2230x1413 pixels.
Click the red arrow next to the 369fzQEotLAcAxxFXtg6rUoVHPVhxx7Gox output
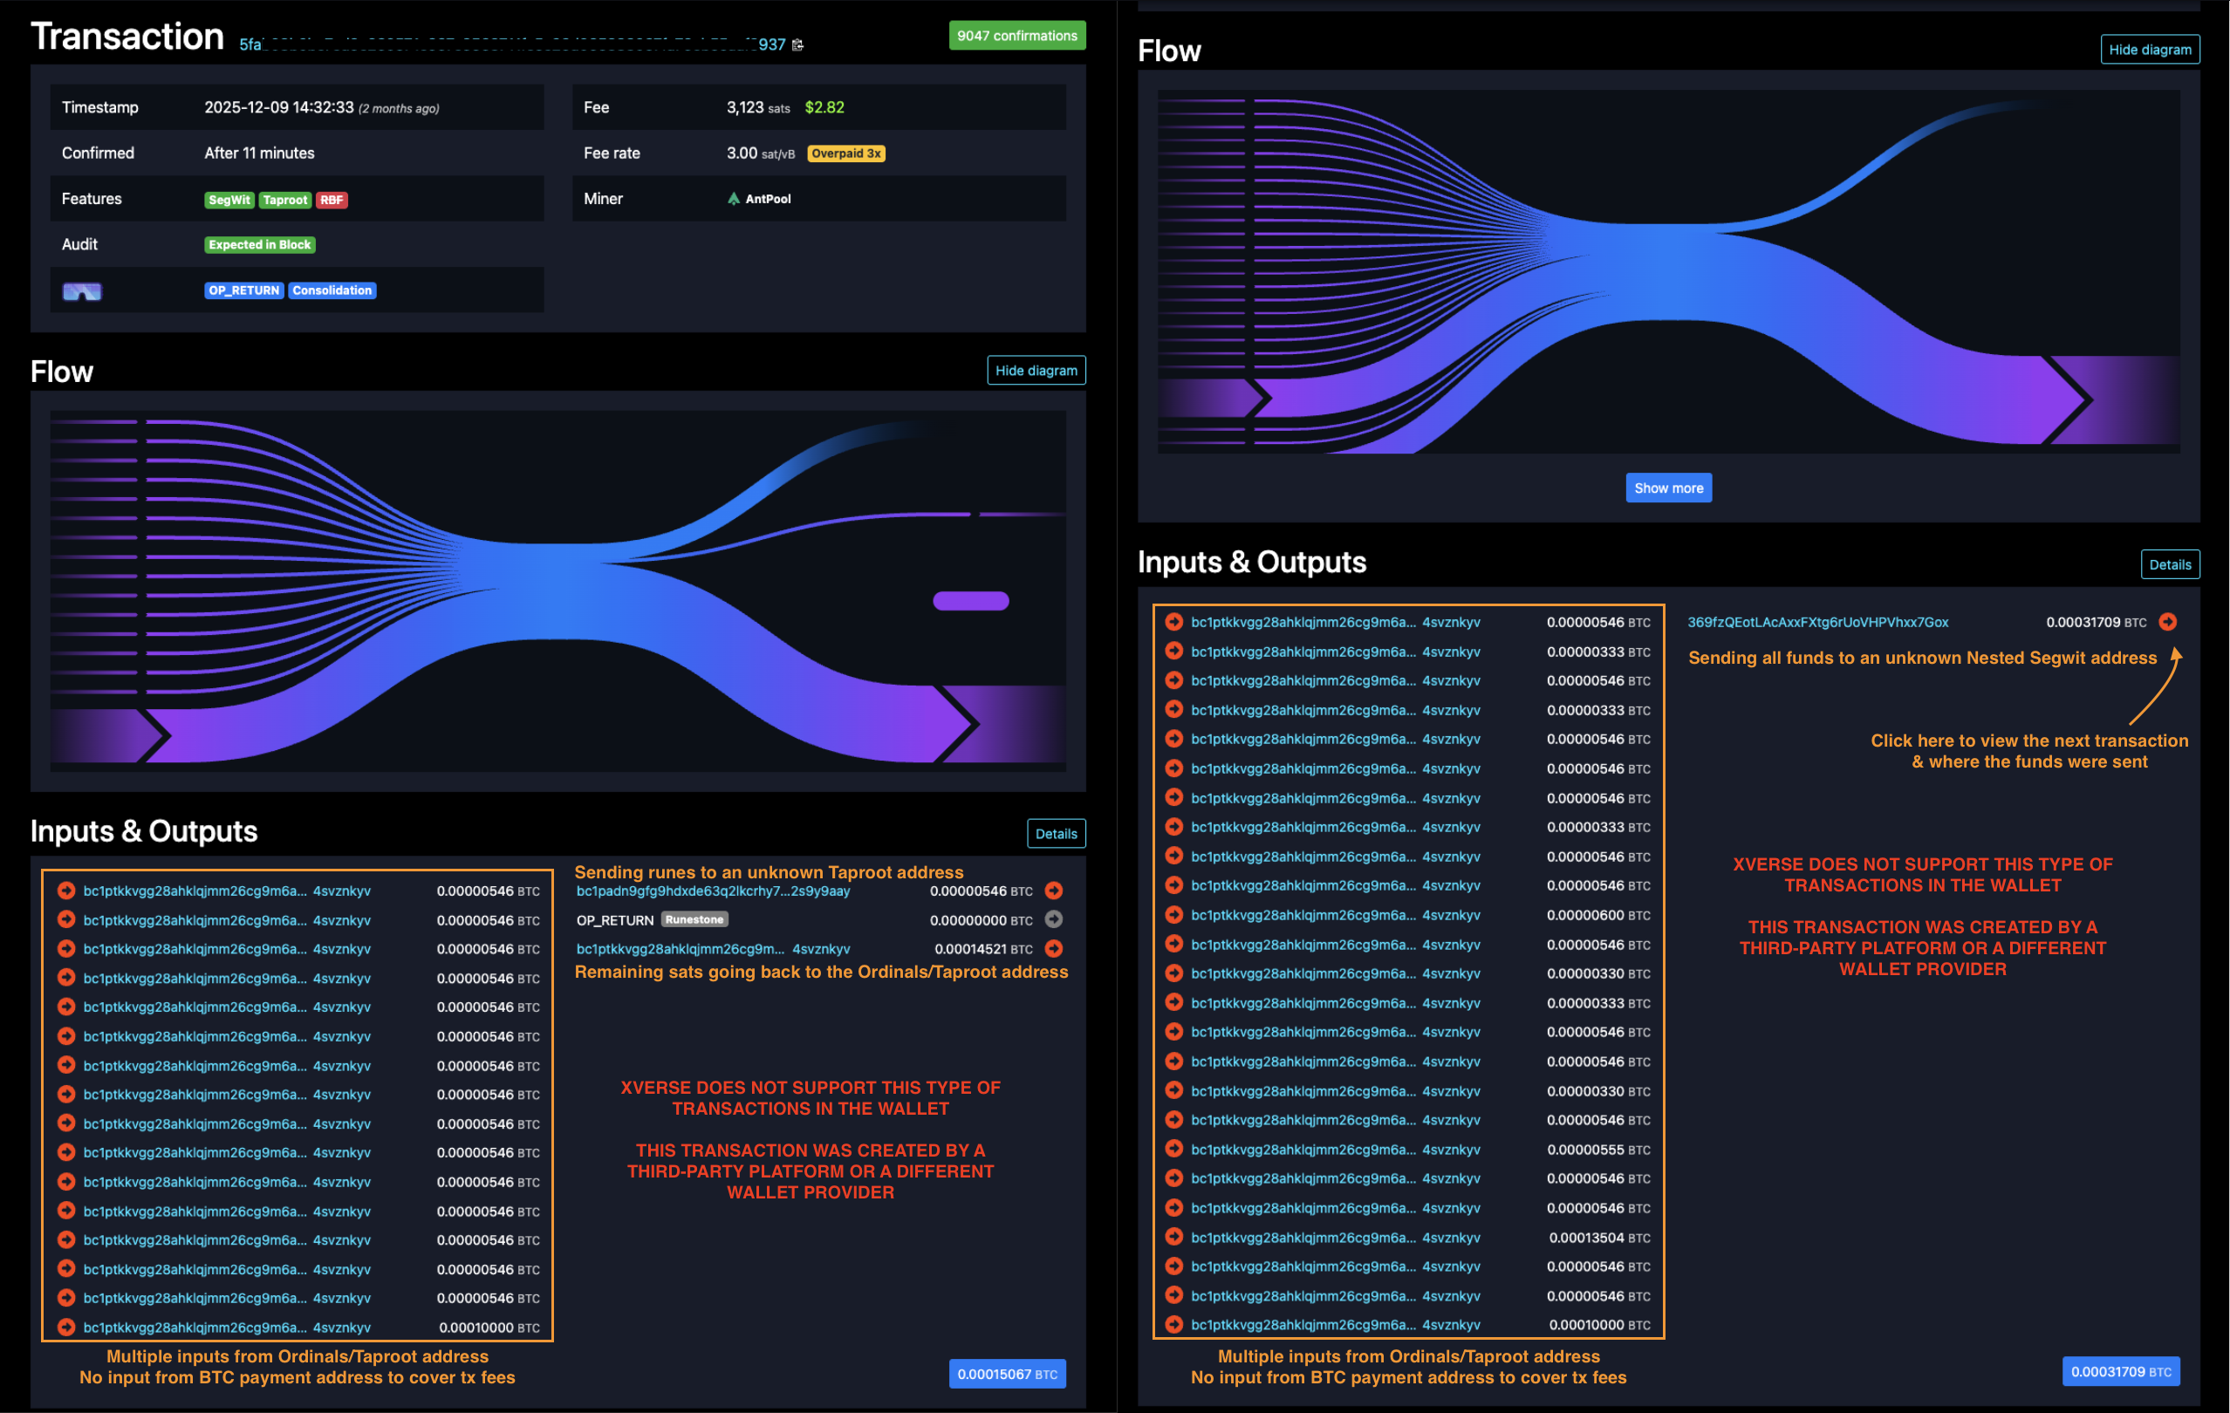tap(2167, 621)
